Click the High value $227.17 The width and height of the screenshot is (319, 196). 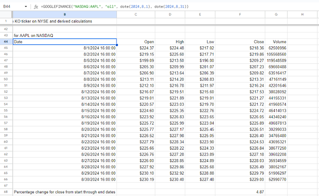pyautogui.click(x=170, y=129)
